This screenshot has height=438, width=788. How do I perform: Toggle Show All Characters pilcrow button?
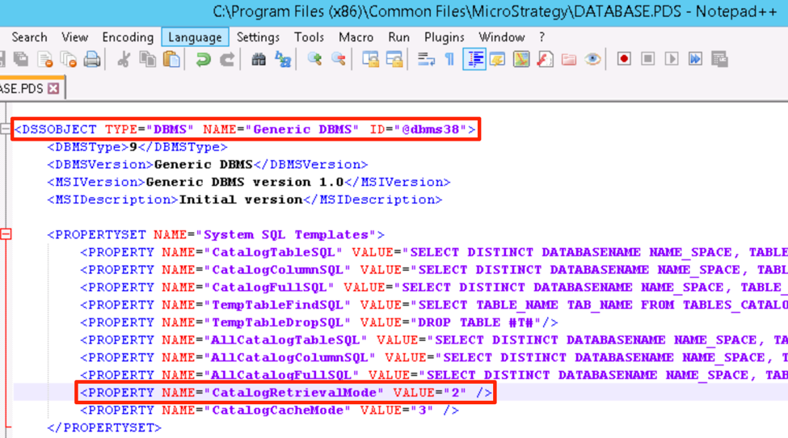click(449, 59)
